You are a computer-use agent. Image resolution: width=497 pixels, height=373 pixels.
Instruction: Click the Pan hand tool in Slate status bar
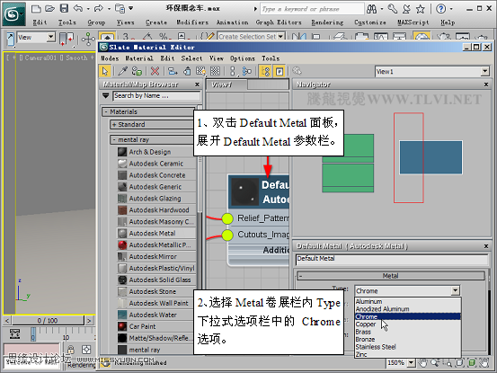click(x=422, y=362)
